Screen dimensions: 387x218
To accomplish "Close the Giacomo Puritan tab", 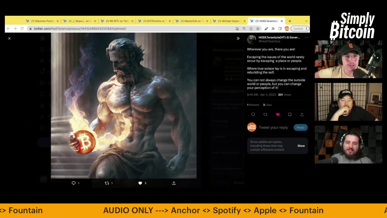I will (57, 21).
